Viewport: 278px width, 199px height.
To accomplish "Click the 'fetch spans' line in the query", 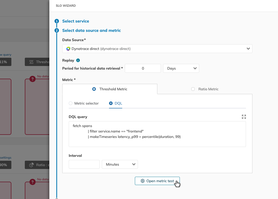I will tap(82, 126).
